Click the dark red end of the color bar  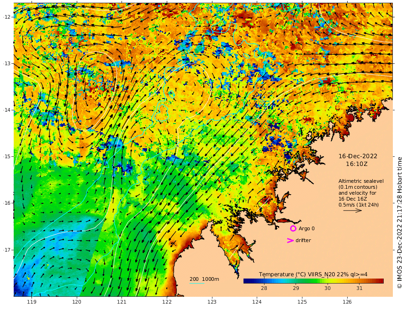(381, 281)
